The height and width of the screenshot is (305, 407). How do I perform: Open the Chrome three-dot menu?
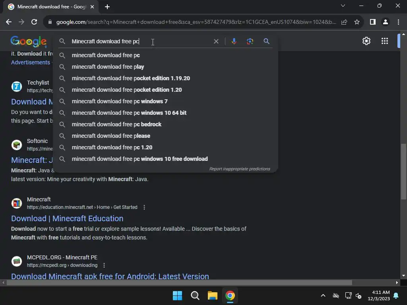click(x=398, y=22)
